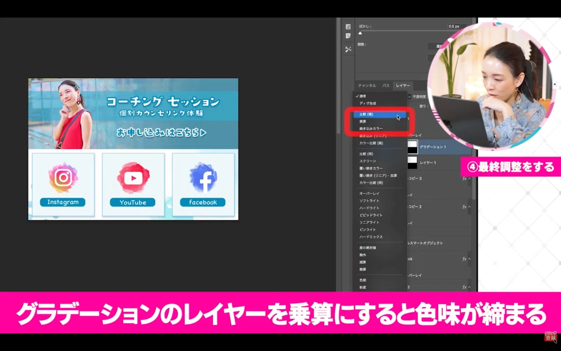The height and width of the screenshot is (351, 561).
Task: Click お申し込みはこちら in the banner
Action: [161, 132]
